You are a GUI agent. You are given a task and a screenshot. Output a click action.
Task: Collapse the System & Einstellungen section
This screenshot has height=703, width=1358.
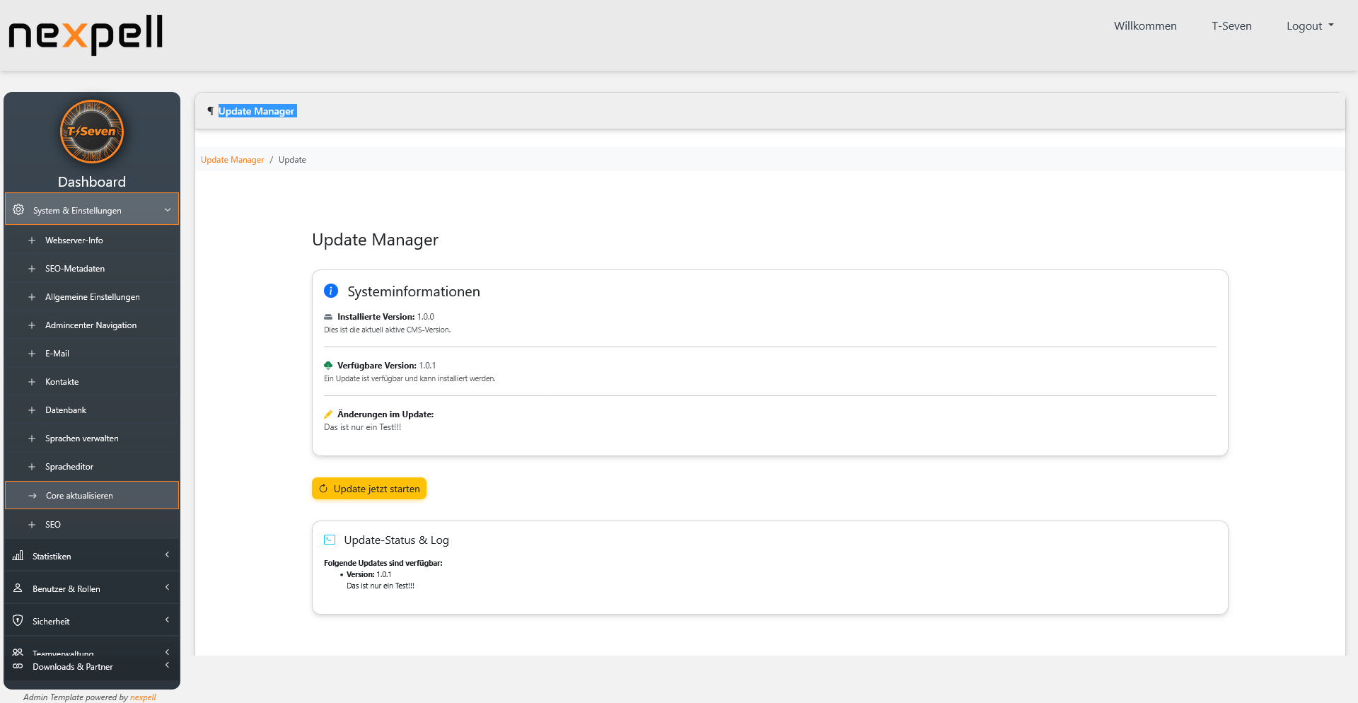[168, 210]
